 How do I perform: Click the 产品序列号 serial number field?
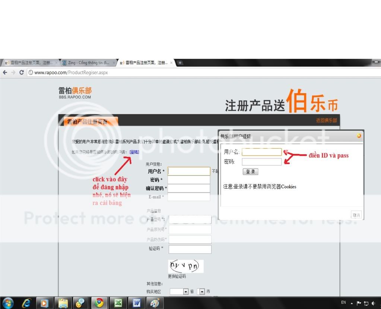[x=190, y=230]
